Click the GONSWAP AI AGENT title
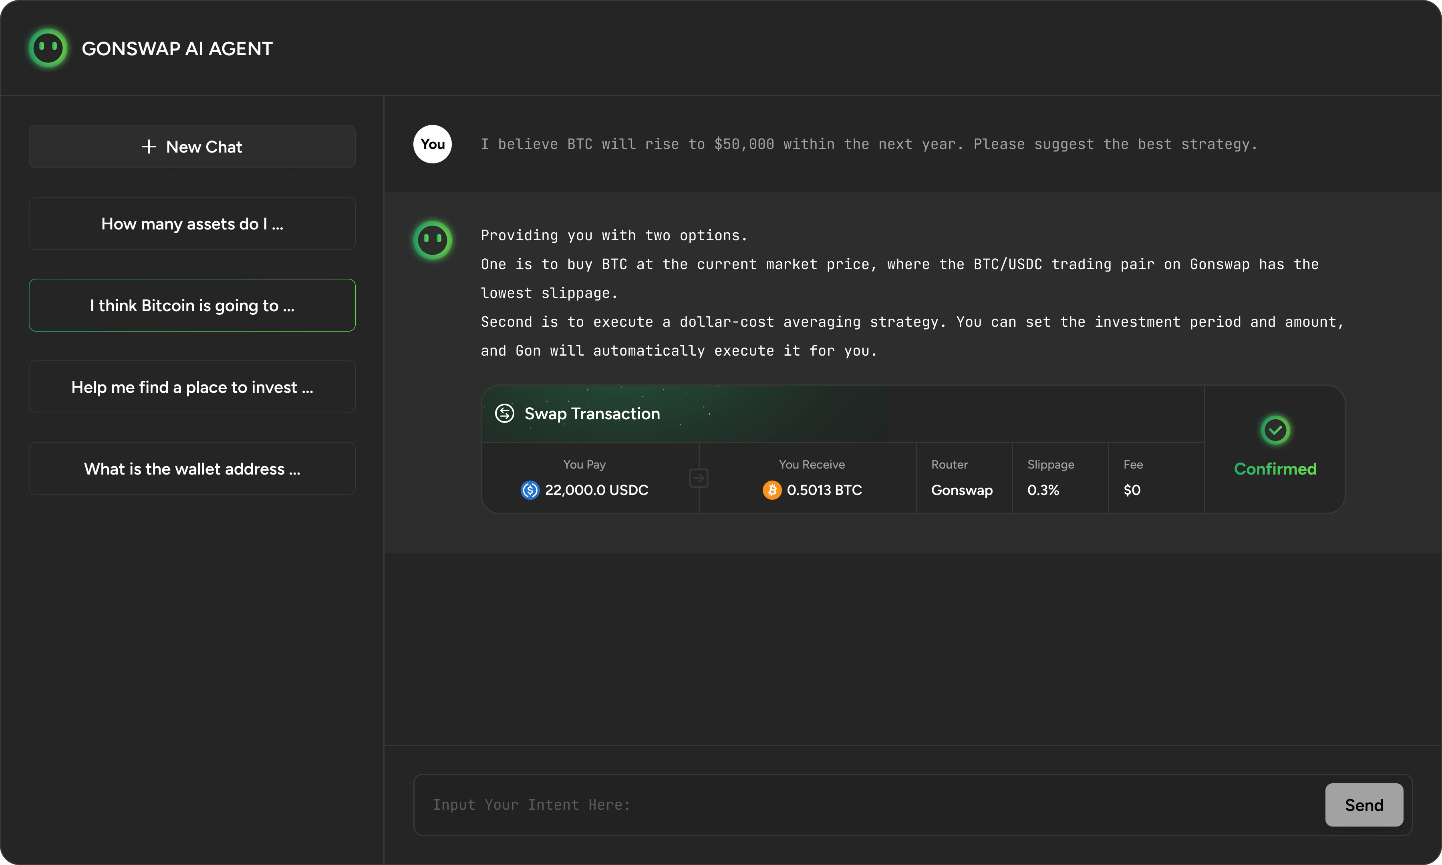Viewport: 1442px width, 865px height. pyautogui.click(x=177, y=49)
